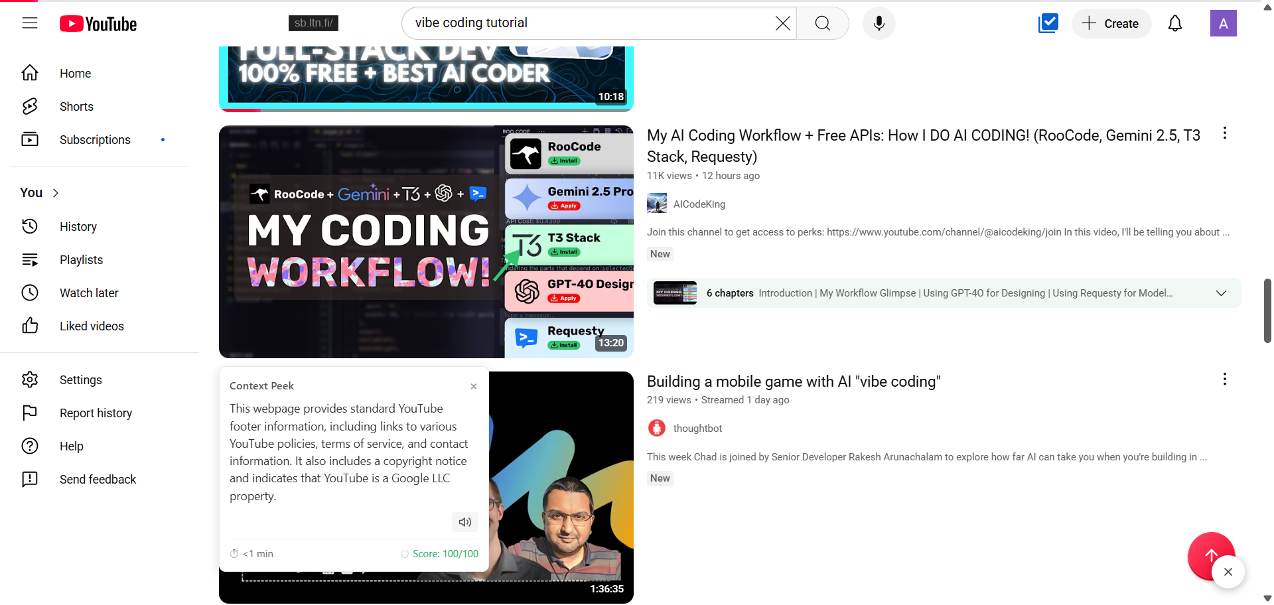Click the thoughtbot channel avatar
The width and height of the screenshot is (1274, 605).
[657, 428]
